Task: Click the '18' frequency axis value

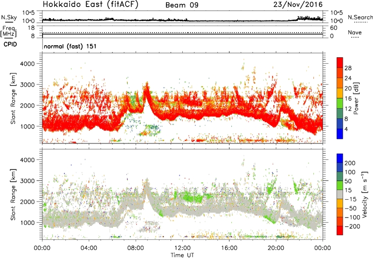Action: click(31, 28)
